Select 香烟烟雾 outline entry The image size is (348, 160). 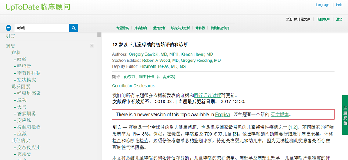(x=27, y=113)
